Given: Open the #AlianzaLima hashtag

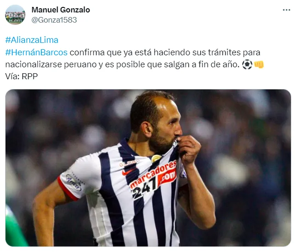Looking at the screenshot, I should (32, 40).
